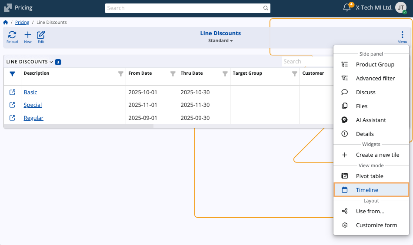Click the home icon in the breadcrumb
Image resolution: width=413 pixels, height=245 pixels.
6,22
